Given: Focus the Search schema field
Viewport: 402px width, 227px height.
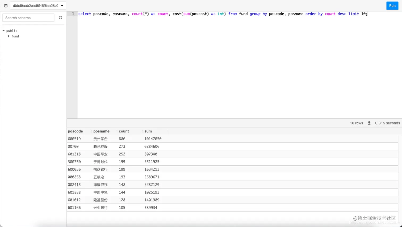Looking at the screenshot, I should [28, 18].
